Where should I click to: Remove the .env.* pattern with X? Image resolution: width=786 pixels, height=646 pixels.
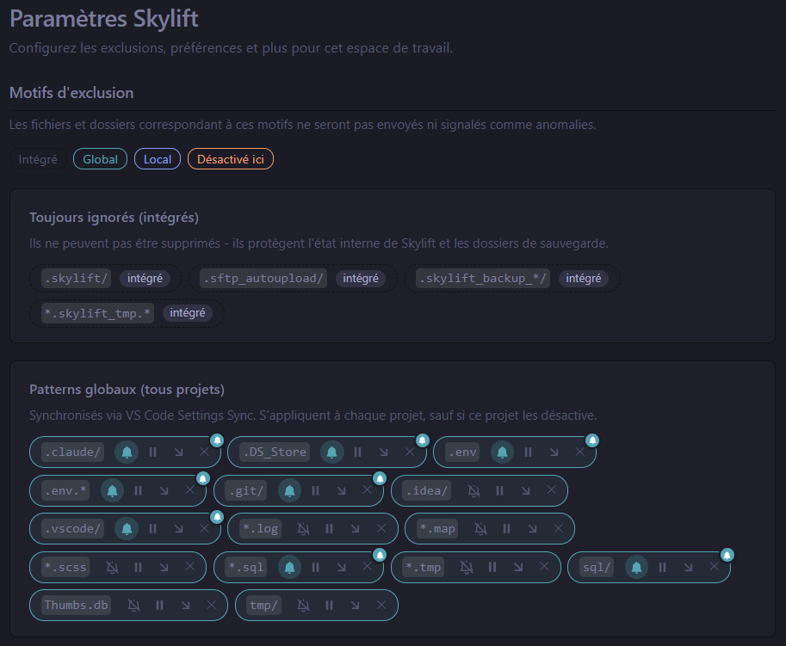(x=190, y=489)
